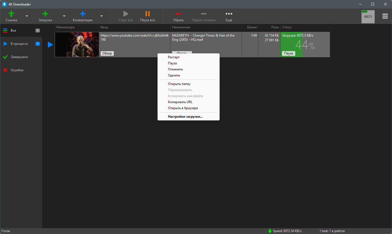Click the blue count badge next to В процессе

tap(38, 44)
